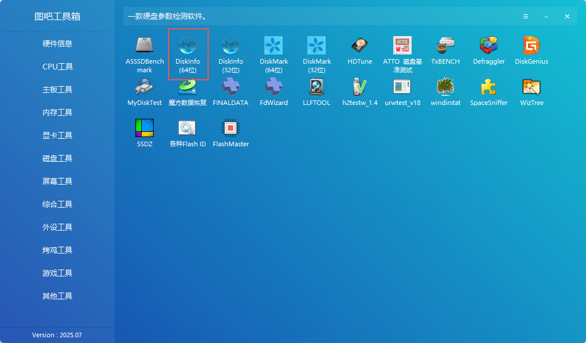Open 屏幕工具 category
The width and height of the screenshot is (586, 343).
(57, 181)
